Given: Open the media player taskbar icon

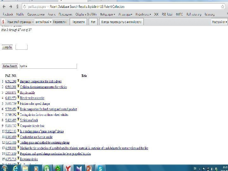Looking at the screenshot, I should pyautogui.click(x=36, y=168).
